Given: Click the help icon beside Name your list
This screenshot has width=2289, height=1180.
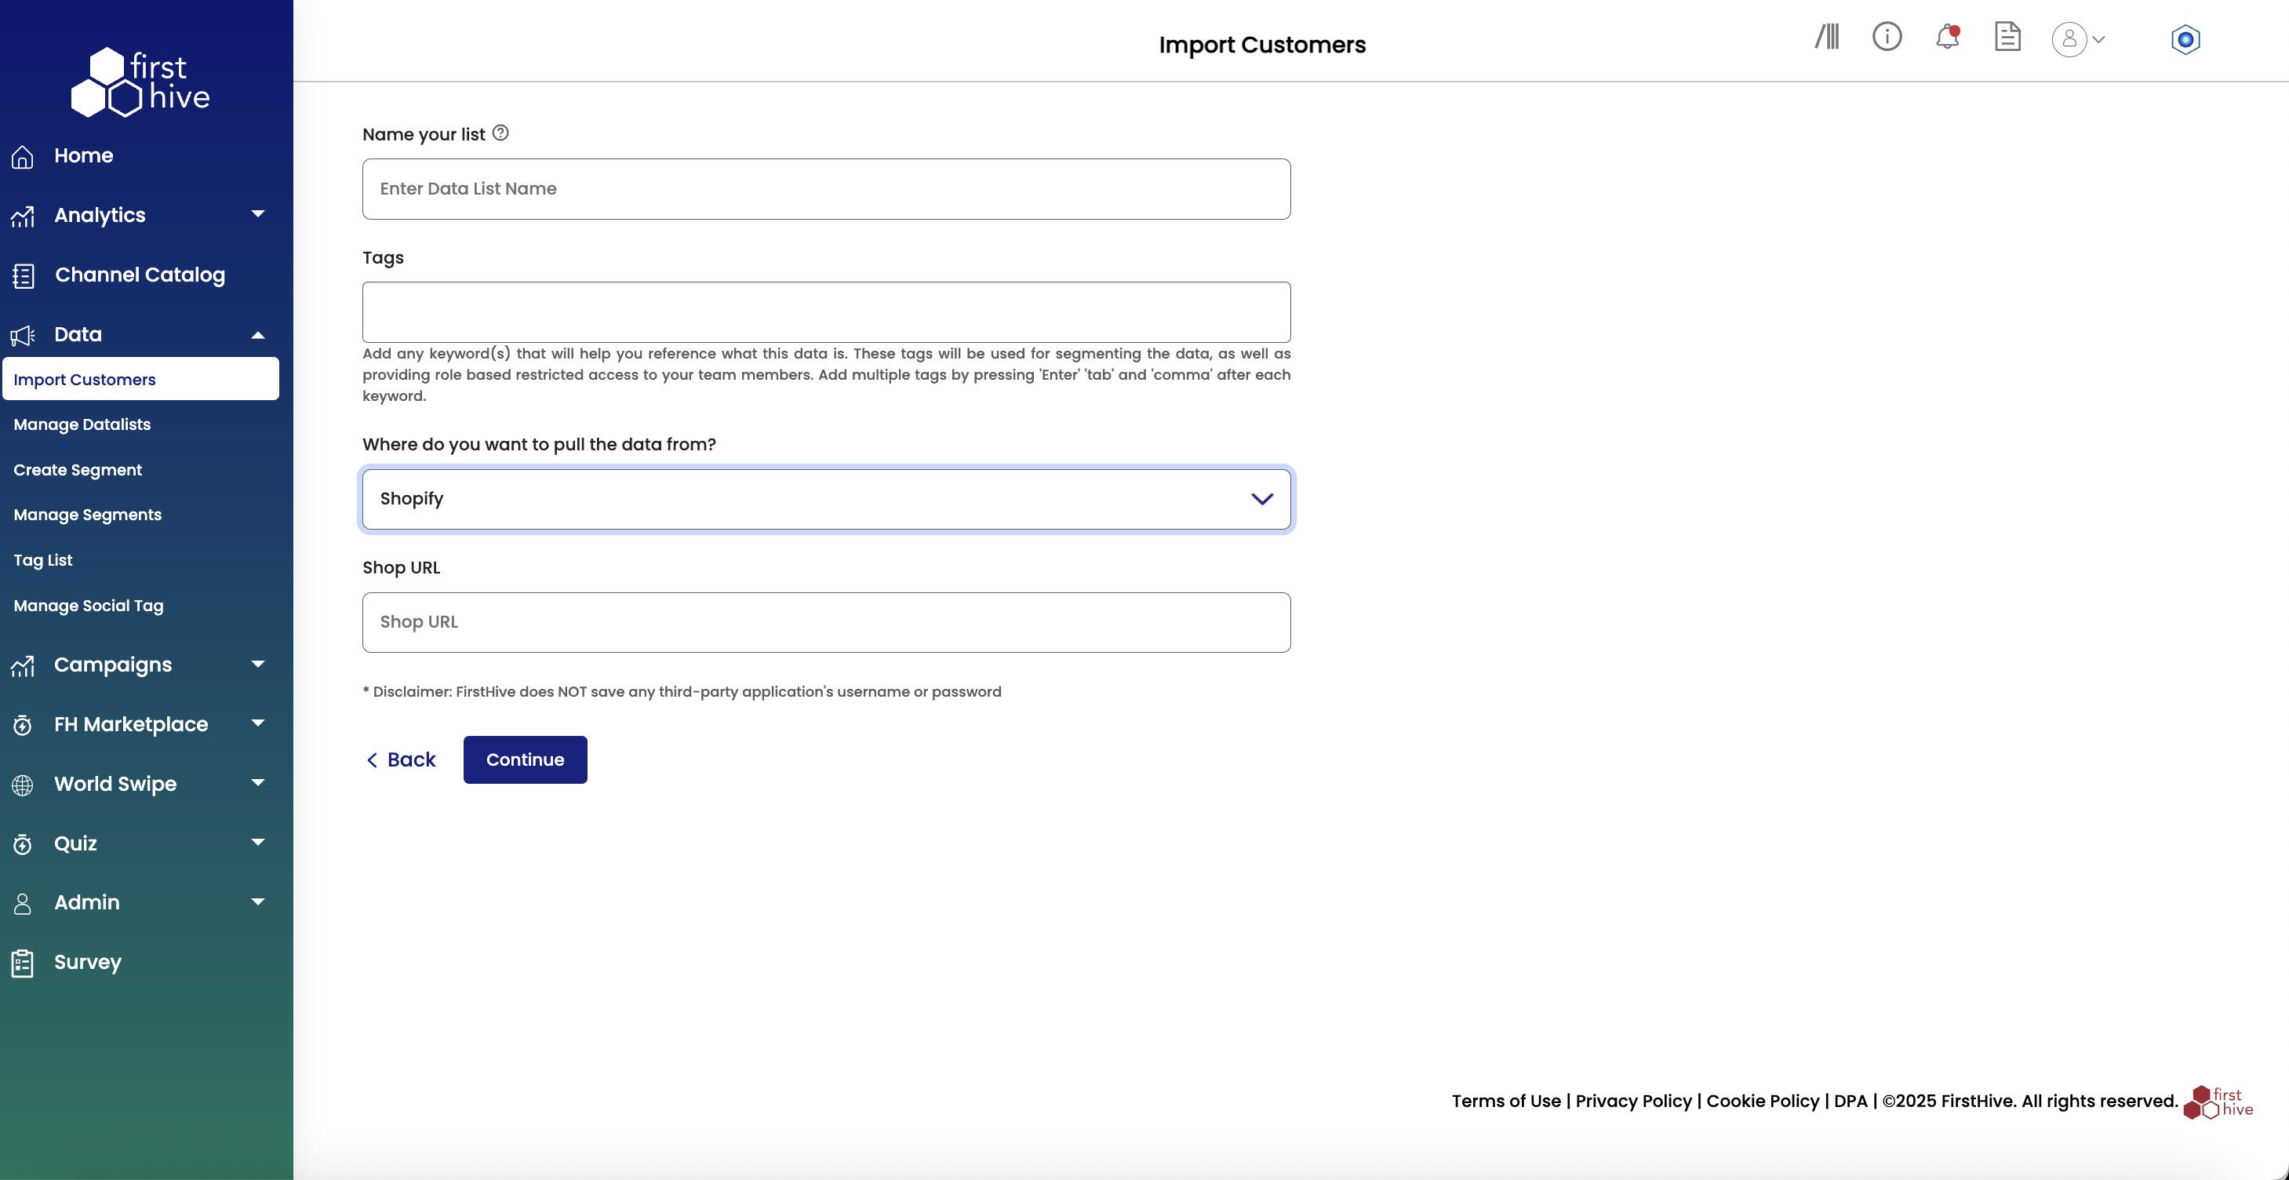Looking at the screenshot, I should (500, 133).
